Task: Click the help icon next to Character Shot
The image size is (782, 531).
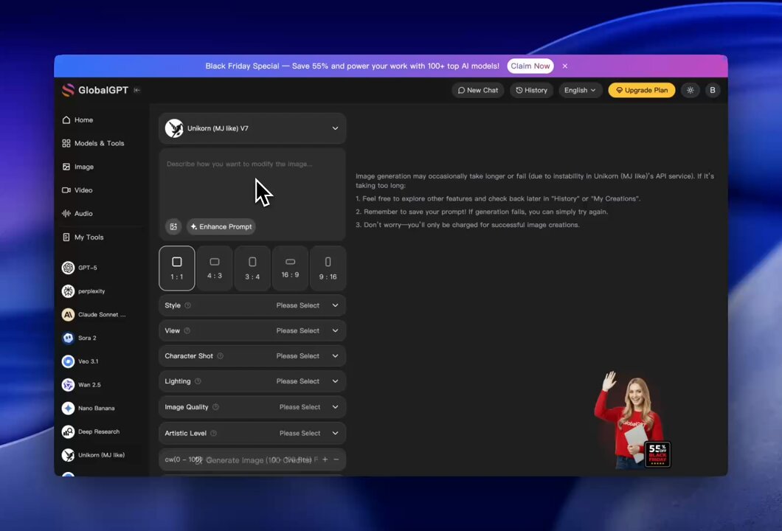Action: (x=220, y=356)
